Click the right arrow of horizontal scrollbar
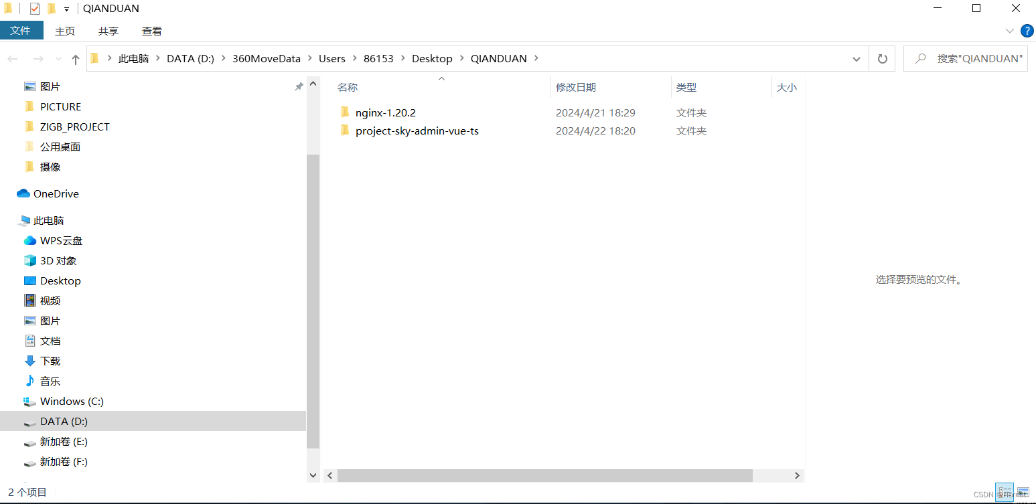1036x504 pixels. tap(797, 475)
